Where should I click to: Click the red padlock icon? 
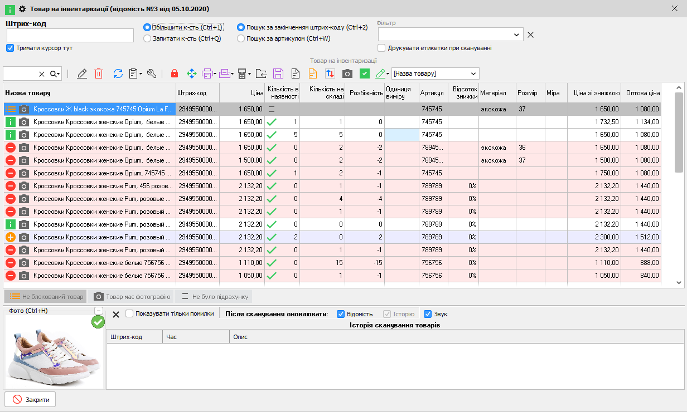point(175,73)
